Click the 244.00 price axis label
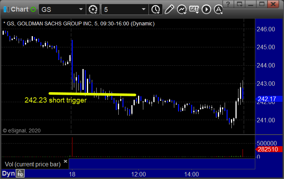Image resolution: width=284 pixels, height=179 pixels. tap(266, 65)
